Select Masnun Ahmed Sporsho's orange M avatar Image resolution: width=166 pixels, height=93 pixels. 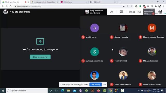pos(152,28)
